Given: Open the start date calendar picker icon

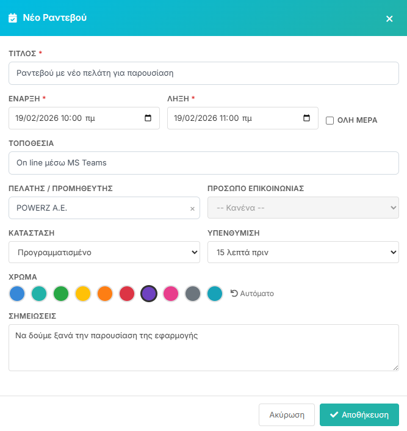Looking at the screenshot, I should point(148,118).
